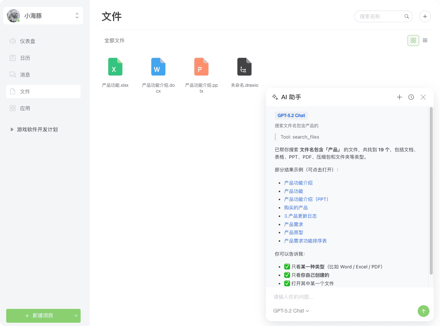Expand the 游戏软件开发计划 project tree
This screenshot has width=440, height=326.
12,129
